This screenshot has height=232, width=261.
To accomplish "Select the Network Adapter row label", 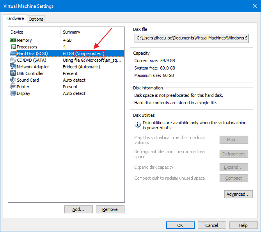I will pyautogui.click(x=33, y=67).
